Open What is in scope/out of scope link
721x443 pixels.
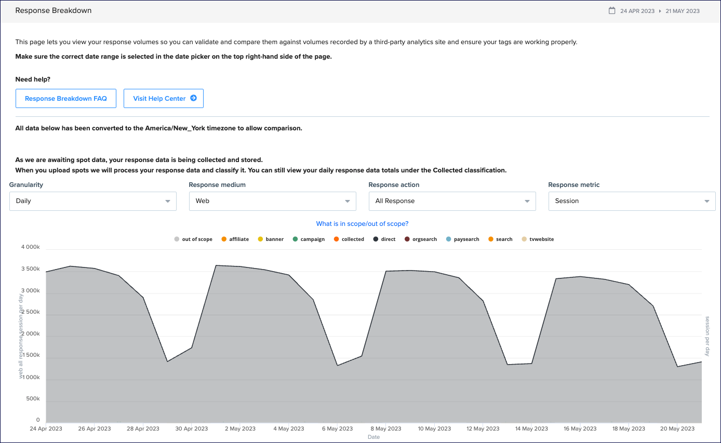click(362, 224)
